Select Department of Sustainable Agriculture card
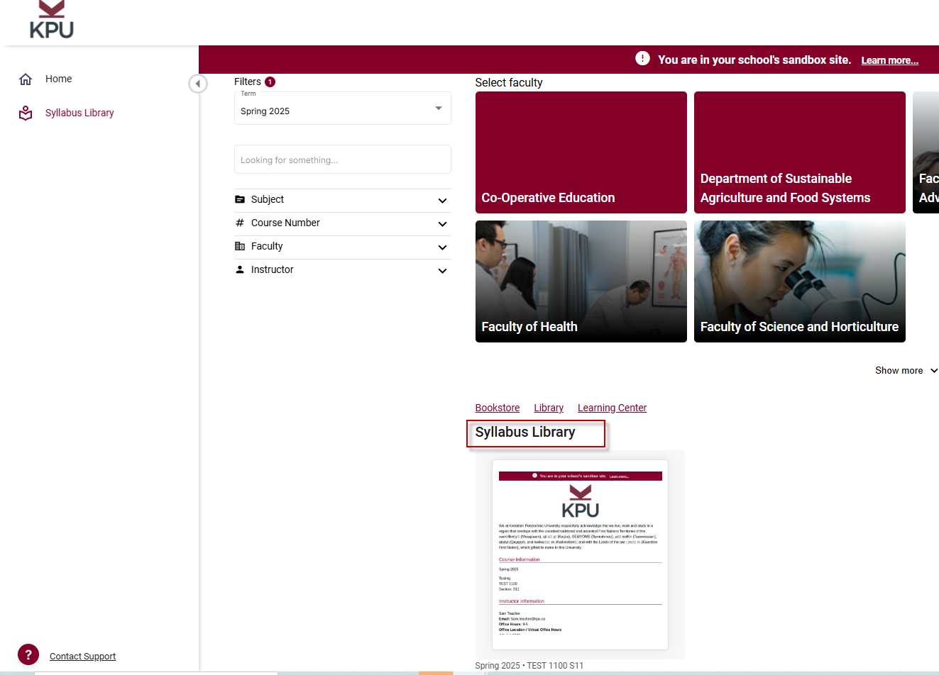939x675 pixels. [800, 152]
